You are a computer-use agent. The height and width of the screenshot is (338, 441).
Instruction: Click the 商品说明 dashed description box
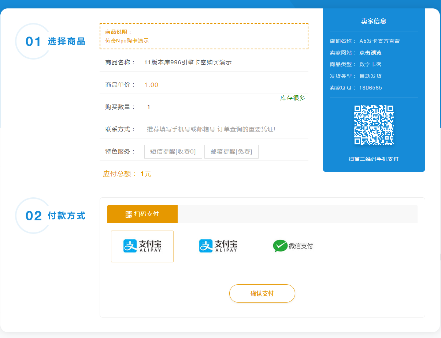point(204,36)
